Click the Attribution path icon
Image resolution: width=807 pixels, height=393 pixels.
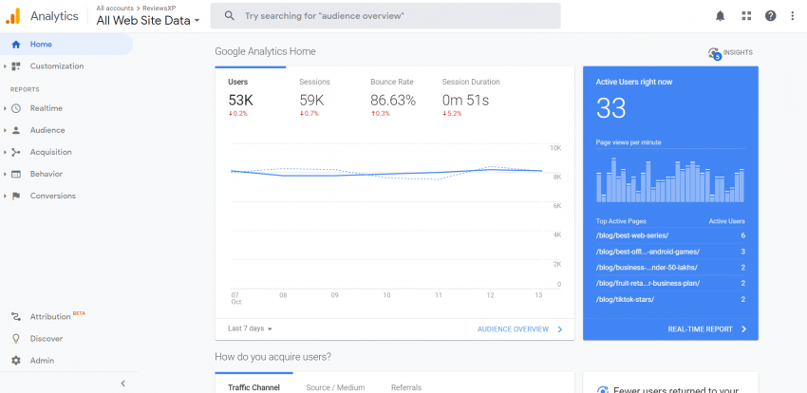pyautogui.click(x=16, y=317)
